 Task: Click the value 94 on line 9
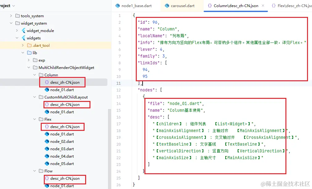(145, 70)
